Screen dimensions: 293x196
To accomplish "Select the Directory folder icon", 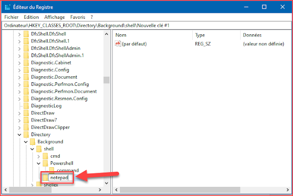I will click(26, 134).
